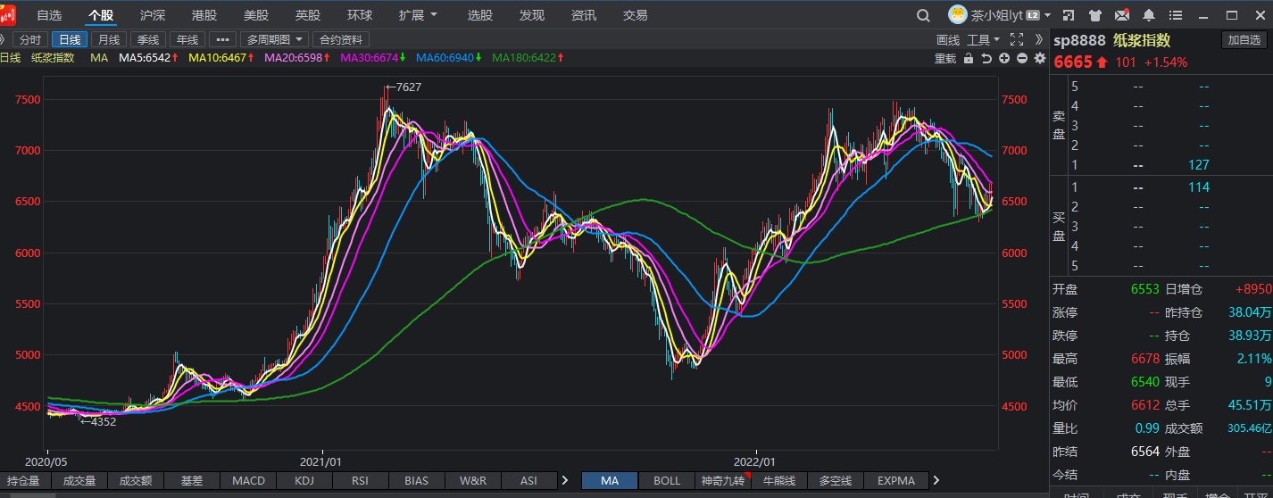Open the notification bell
The width and height of the screenshot is (1273, 498).
pos(1149,15)
